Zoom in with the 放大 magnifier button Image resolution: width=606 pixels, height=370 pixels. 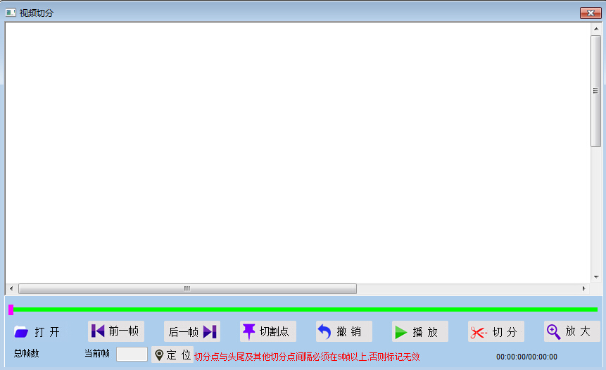point(572,331)
